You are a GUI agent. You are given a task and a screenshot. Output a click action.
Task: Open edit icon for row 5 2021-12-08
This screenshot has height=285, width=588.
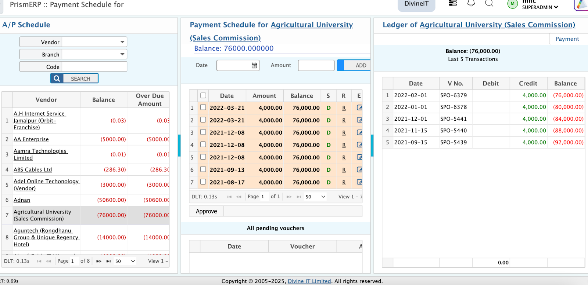click(359, 157)
